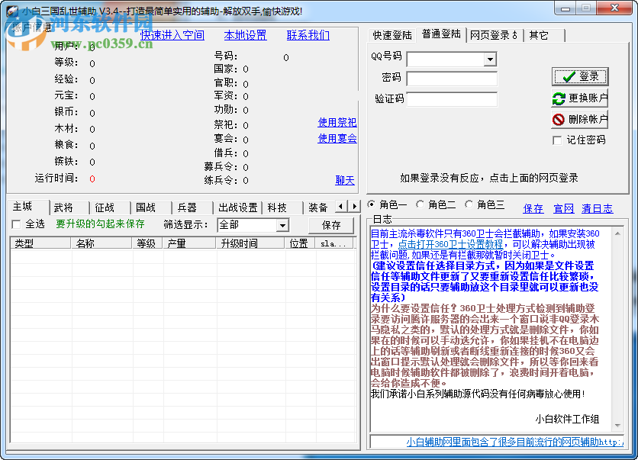This screenshot has width=638, height=460.
Task: Select the 主城 tab
Action: click(27, 207)
